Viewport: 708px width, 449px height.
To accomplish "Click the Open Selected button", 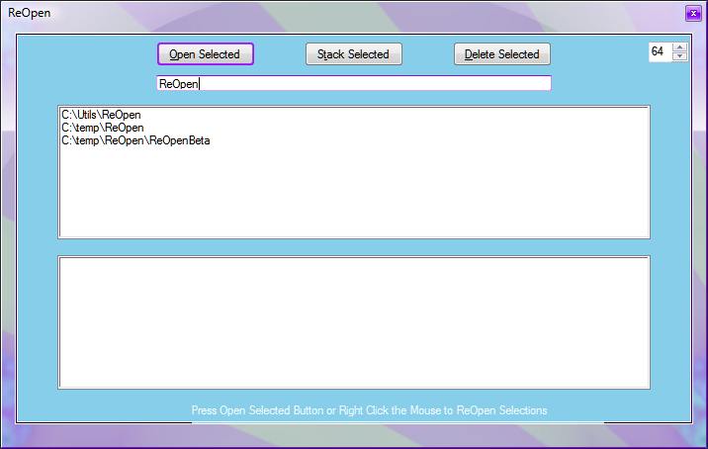I will [x=206, y=54].
